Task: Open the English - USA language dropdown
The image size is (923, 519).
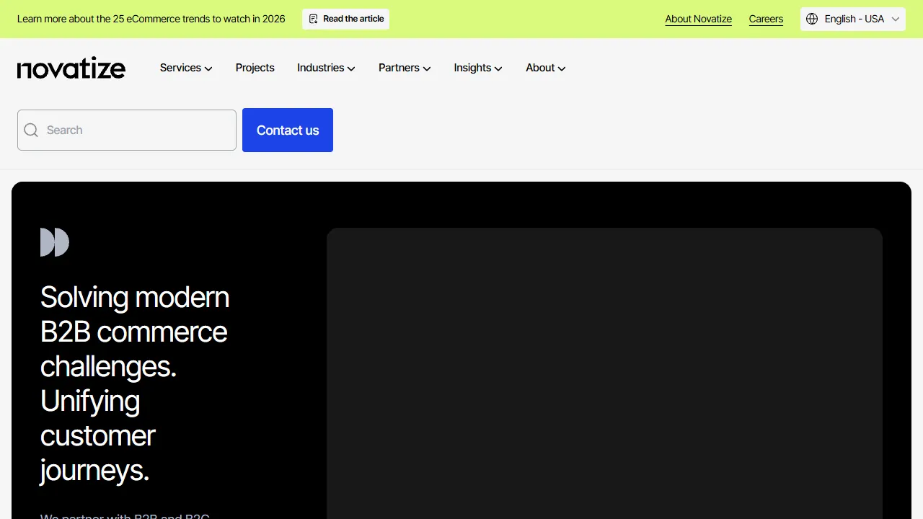Action: tap(853, 19)
